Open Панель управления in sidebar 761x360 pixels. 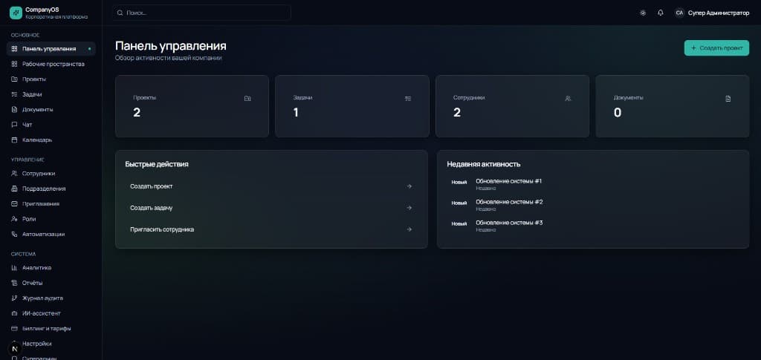pyautogui.click(x=51, y=49)
